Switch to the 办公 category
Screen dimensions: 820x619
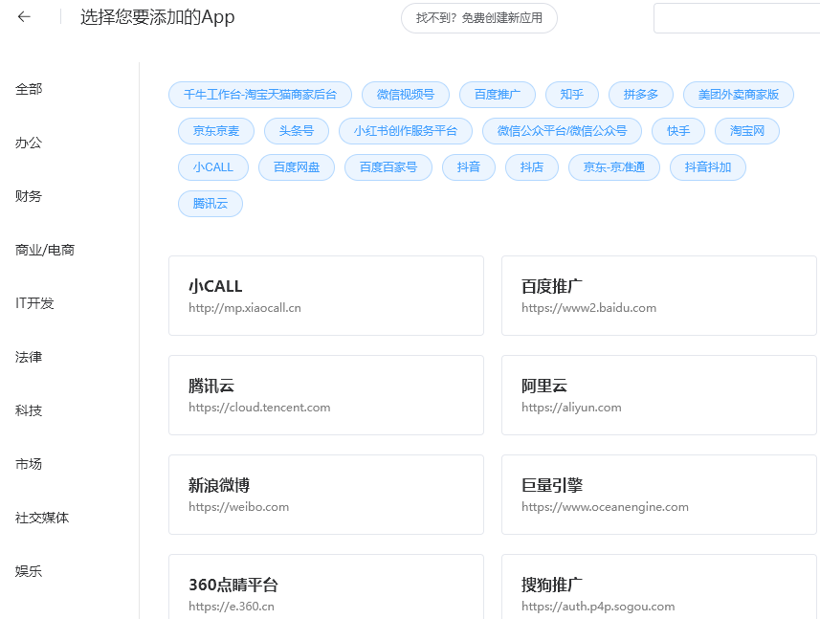(x=29, y=143)
